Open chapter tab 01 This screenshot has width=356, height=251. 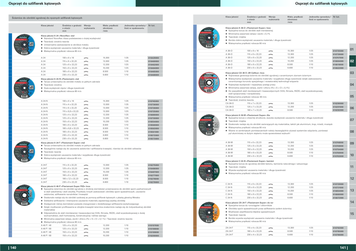click(352, 50)
